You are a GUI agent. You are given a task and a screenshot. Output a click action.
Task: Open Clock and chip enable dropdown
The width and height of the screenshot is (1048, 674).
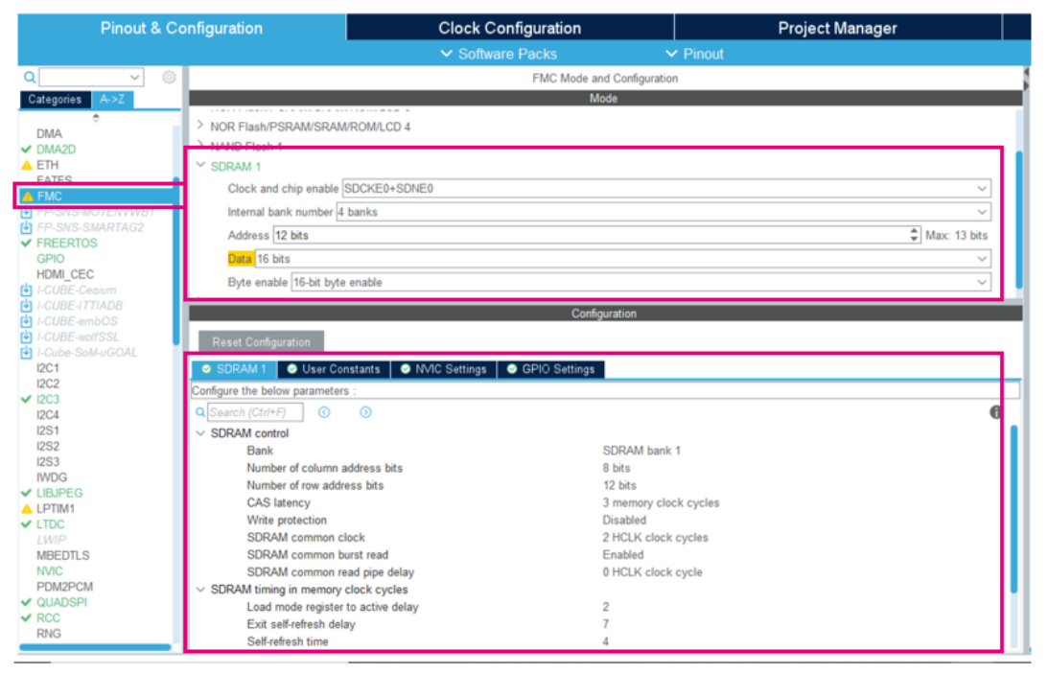(x=981, y=189)
